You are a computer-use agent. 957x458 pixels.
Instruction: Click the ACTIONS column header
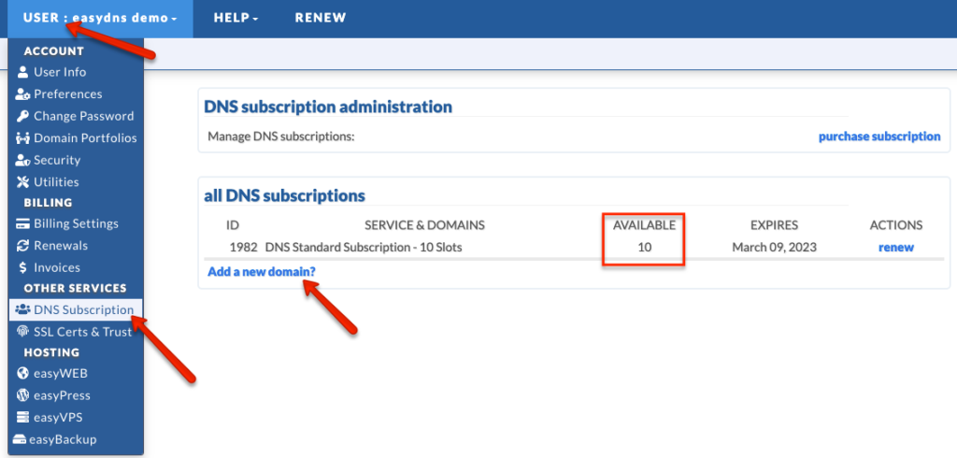click(896, 225)
